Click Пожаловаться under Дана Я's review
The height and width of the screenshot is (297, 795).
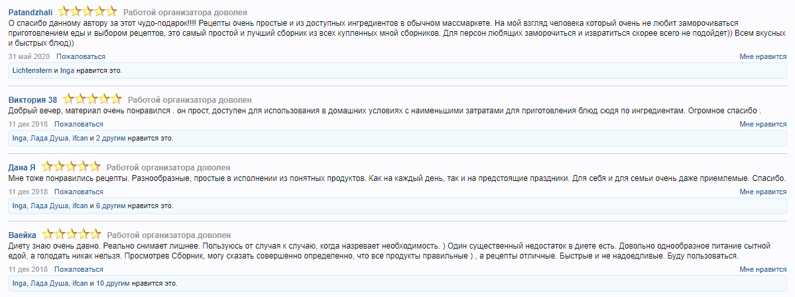[x=79, y=192]
